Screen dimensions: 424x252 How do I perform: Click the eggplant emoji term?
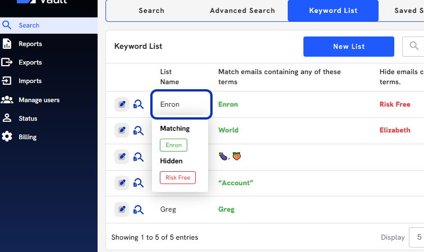pyautogui.click(x=223, y=156)
